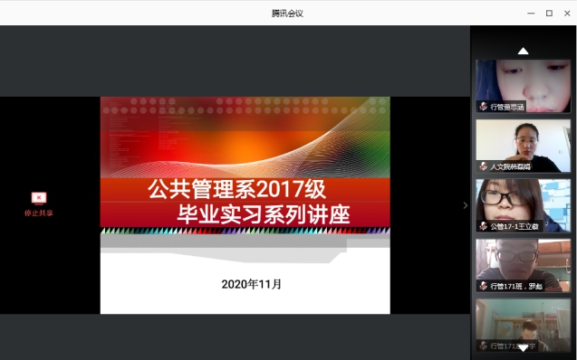Click muted mic icon beside 公管17-1 participant name

483,226
